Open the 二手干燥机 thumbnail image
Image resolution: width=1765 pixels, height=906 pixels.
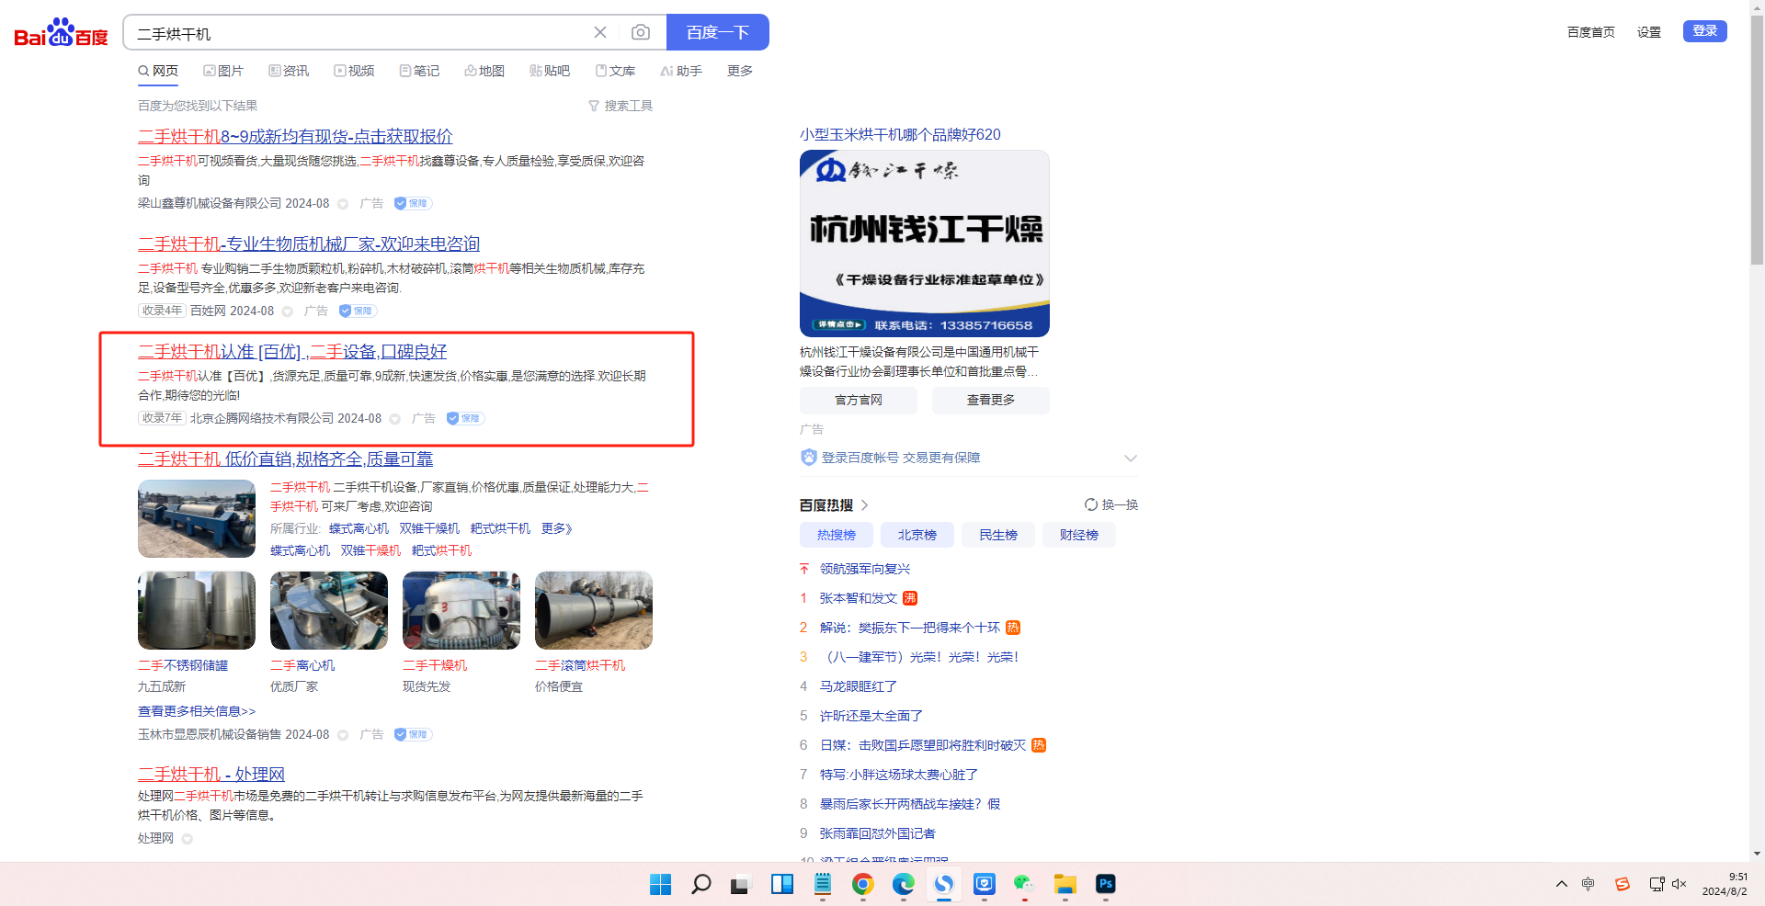[x=461, y=610]
